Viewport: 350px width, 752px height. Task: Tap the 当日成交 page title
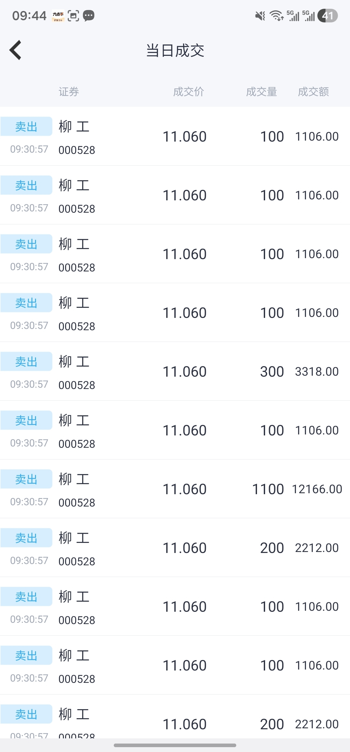click(x=175, y=51)
